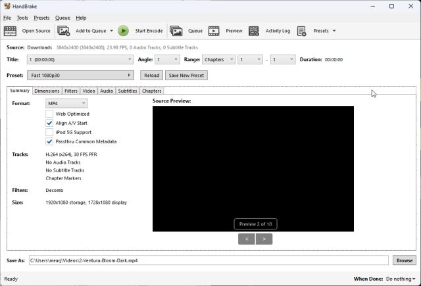Click the green Start Encode play icon
421x286 pixels.
pyautogui.click(x=123, y=31)
